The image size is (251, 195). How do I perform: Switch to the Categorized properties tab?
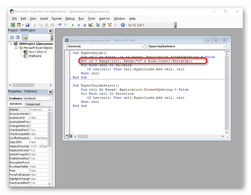33,104
